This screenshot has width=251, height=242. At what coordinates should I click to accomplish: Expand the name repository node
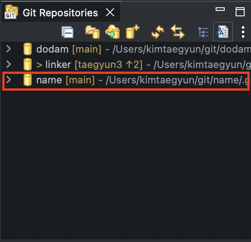(9, 80)
